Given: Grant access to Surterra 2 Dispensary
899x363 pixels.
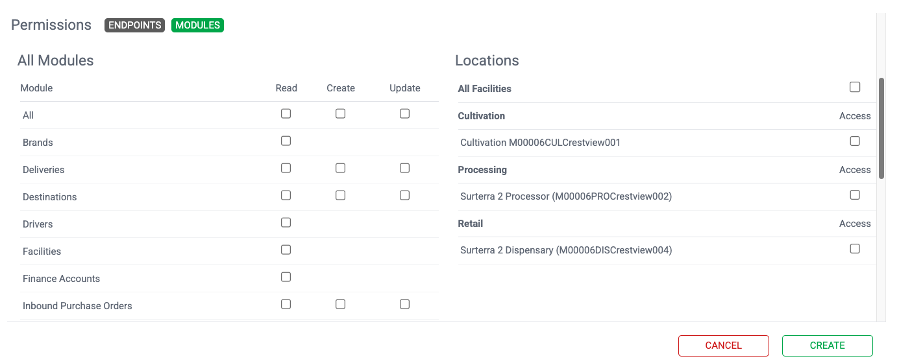Looking at the screenshot, I should [855, 248].
